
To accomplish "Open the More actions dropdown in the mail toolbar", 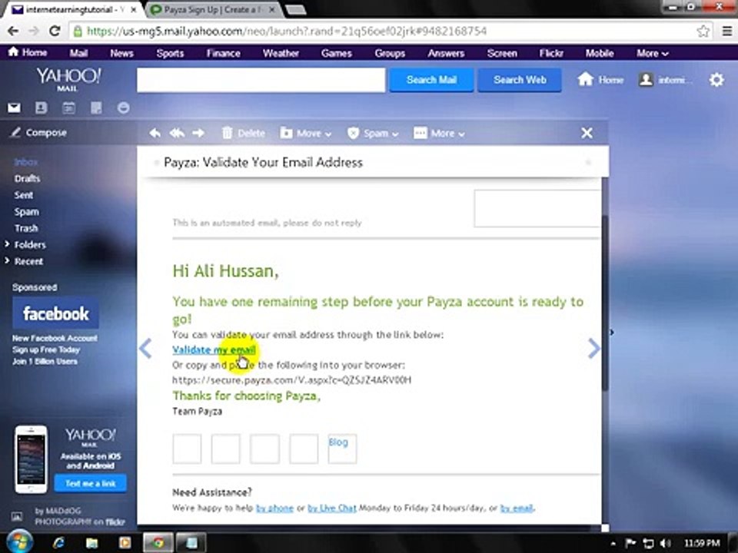I will pos(439,134).
